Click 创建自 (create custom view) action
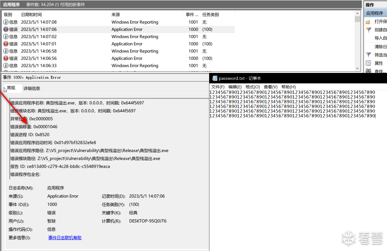Image resolution: width=387 pixels, height=251 pixels. 381,30
